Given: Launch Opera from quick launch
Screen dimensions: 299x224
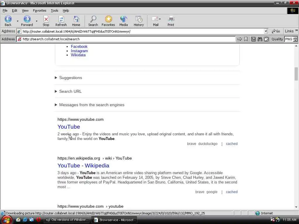Looking at the screenshot, I should coord(38,220).
